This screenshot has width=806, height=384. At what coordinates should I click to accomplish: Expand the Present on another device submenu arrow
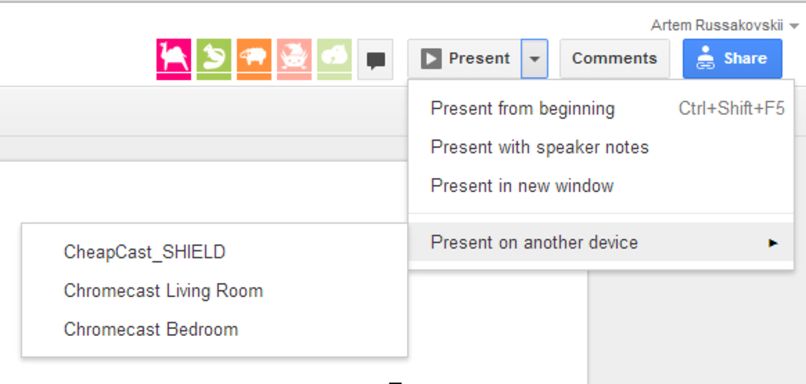773,243
